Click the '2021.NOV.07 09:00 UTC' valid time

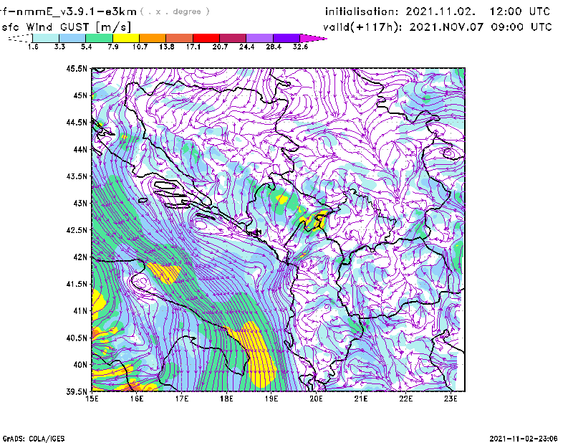click(x=481, y=27)
